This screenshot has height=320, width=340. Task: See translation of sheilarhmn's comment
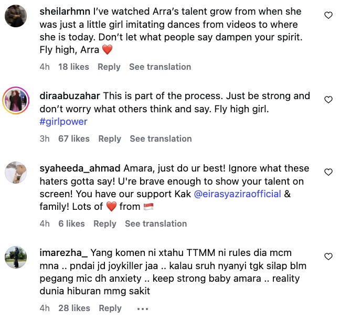click(160, 67)
